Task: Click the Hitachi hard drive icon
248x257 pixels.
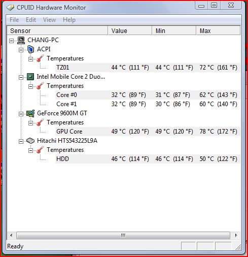Action: [x=30, y=141]
